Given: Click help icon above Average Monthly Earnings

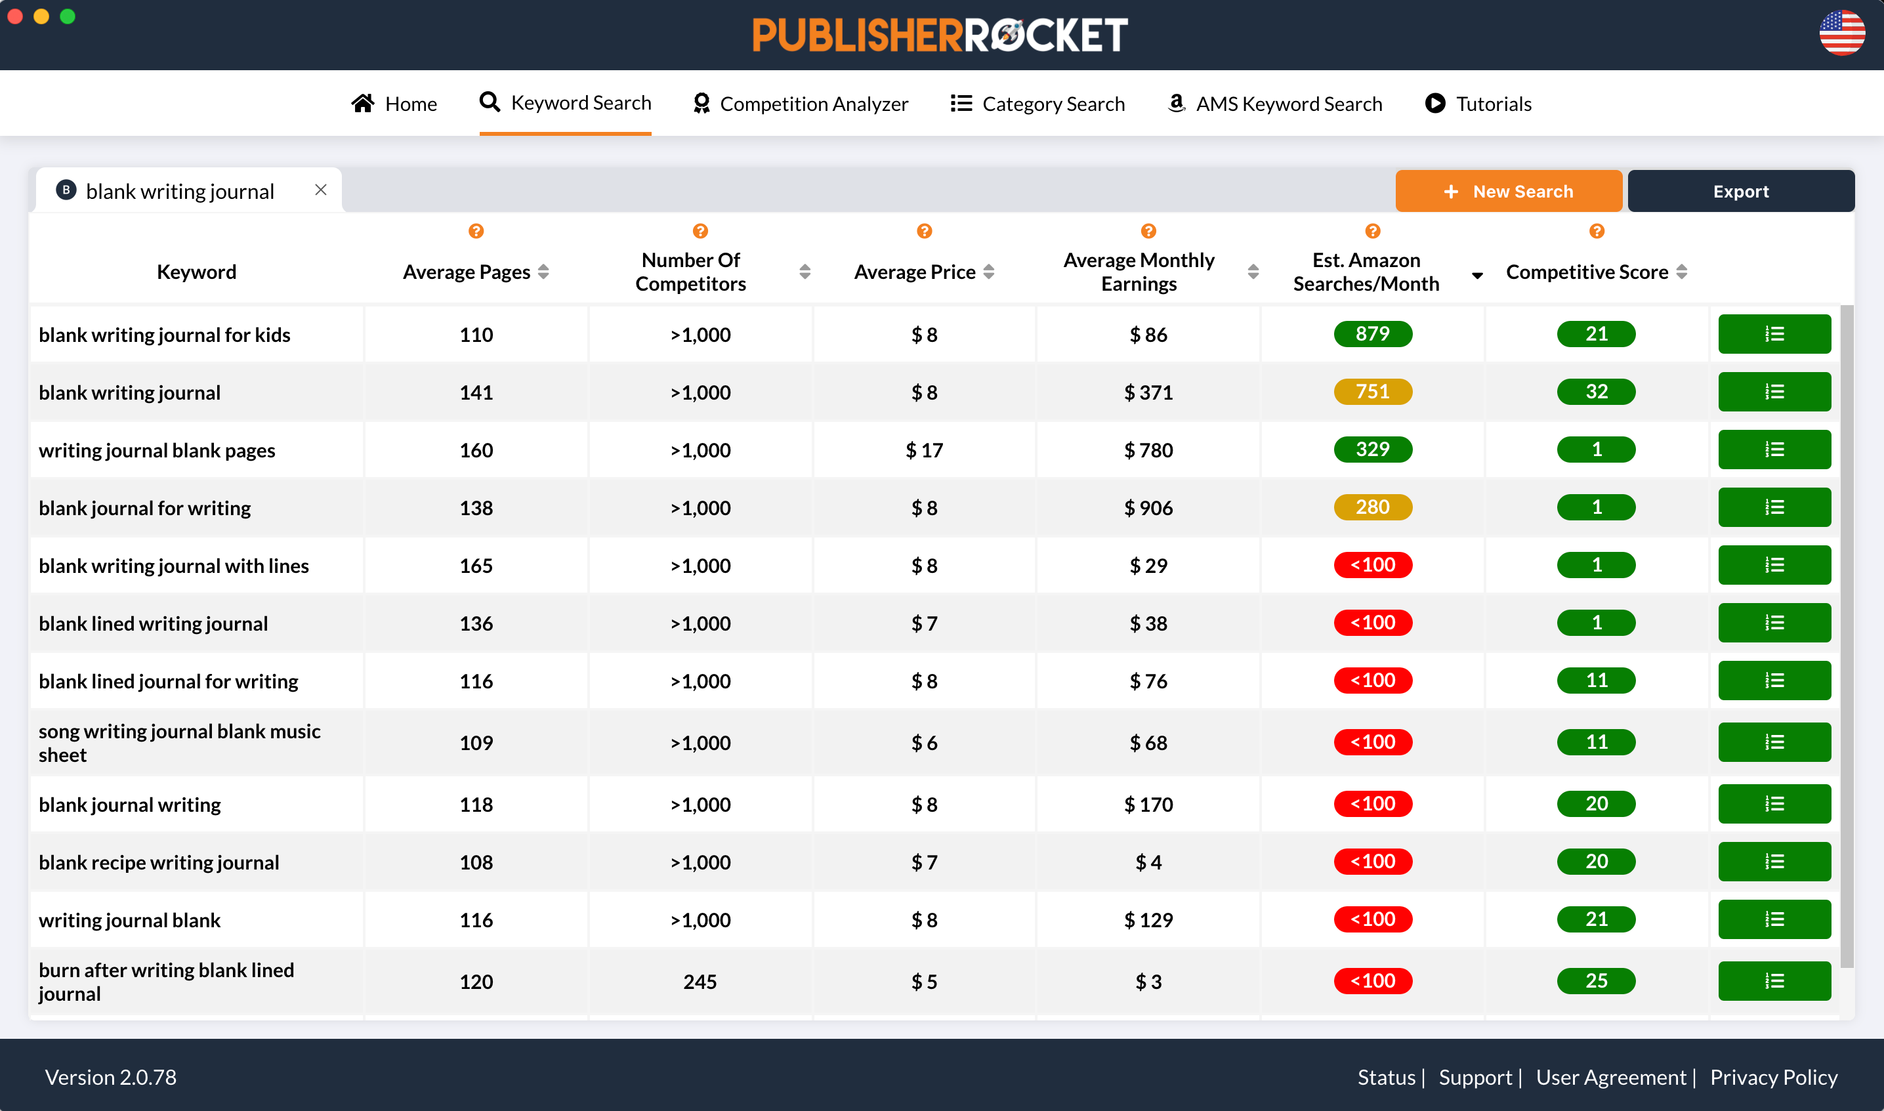Looking at the screenshot, I should point(1148,230).
